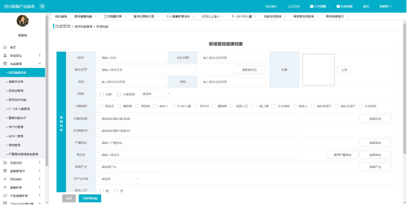Click the grey 返回 button
The height and width of the screenshot is (205, 407).
pos(69,198)
